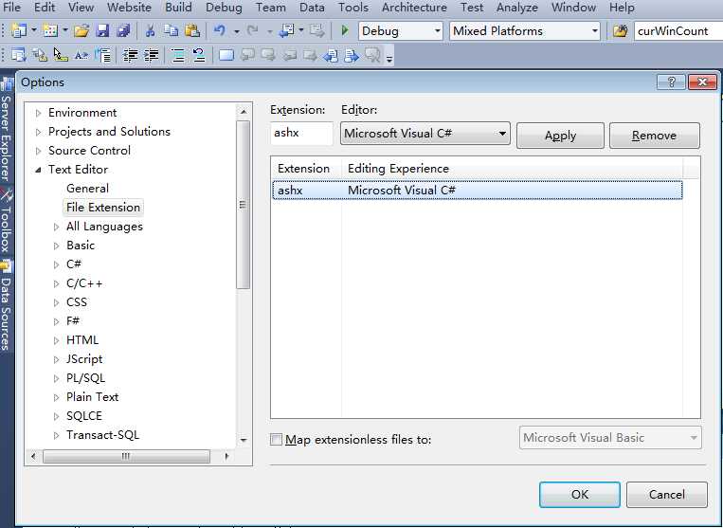The height and width of the screenshot is (528, 723).
Task: Click the options tree horizontal scrollbar thumb
Action: coord(126,456)
